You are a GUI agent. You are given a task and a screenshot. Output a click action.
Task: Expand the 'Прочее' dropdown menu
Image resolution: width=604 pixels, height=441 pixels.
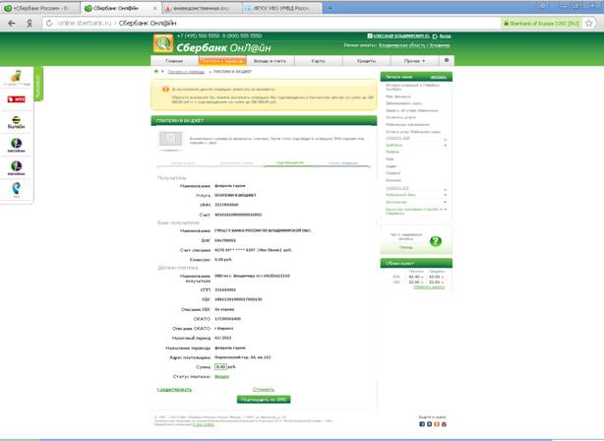413,61
